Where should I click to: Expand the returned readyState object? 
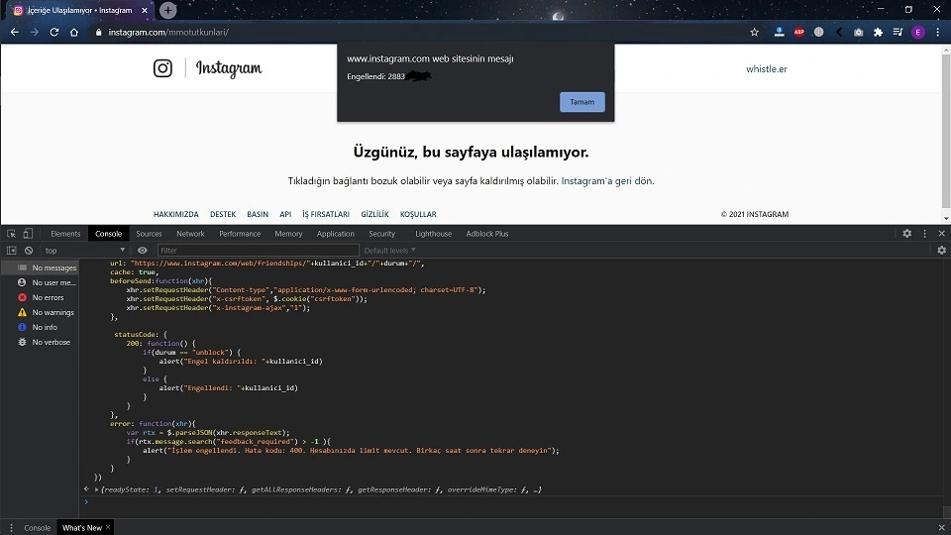[96, 489]
